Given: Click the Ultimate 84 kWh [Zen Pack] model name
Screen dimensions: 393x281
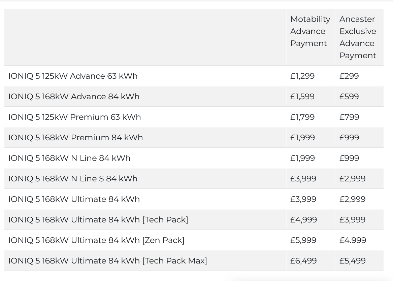Looking at the screenshot, I should click(x=97, y=240).
